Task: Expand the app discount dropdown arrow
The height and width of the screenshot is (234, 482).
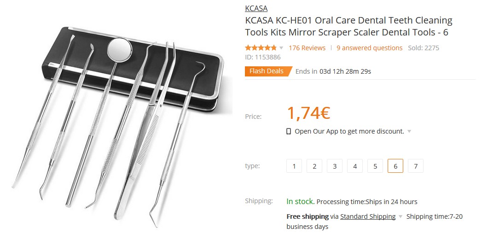Action: coord(409,131)
